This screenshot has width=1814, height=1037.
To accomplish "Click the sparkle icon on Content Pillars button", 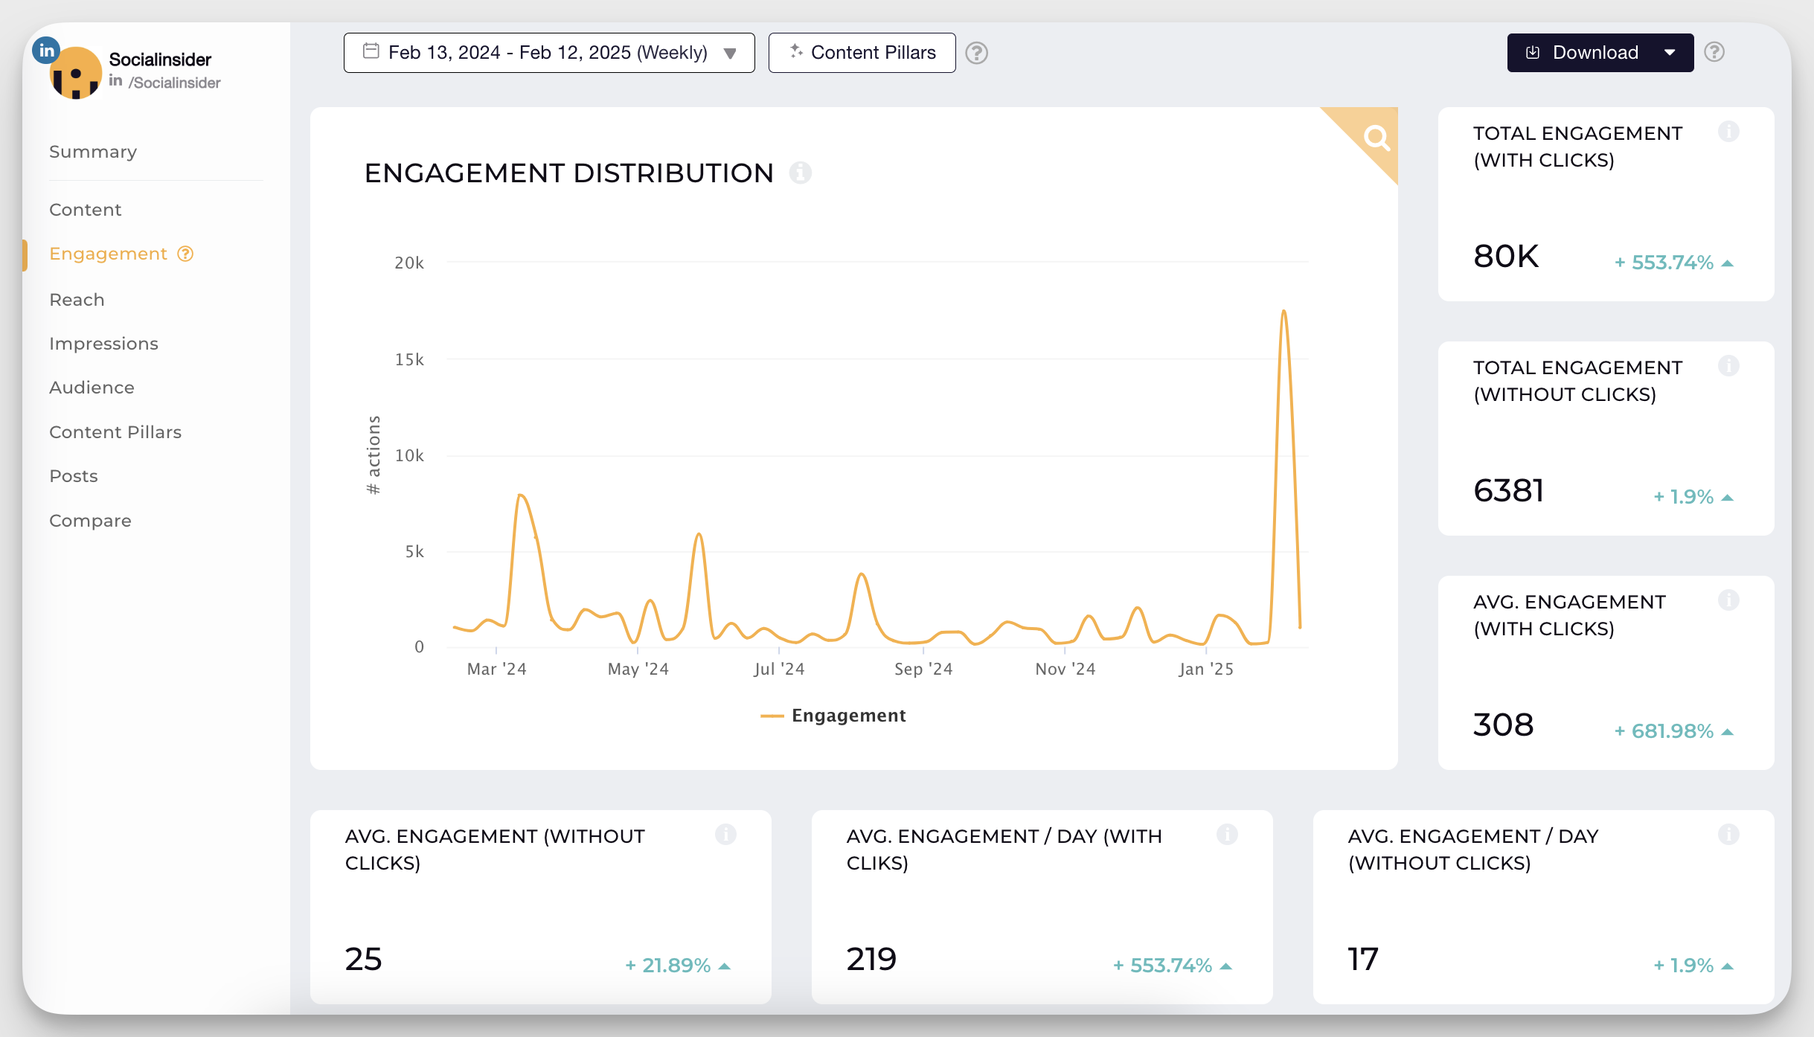I will click(x=796, y=51).
